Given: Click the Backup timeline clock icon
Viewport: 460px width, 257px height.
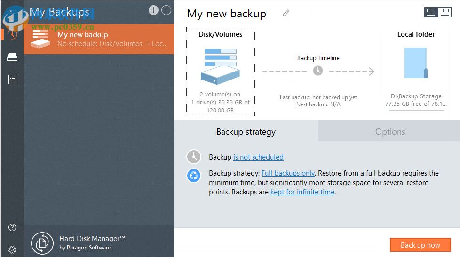Looking at the screenshot, I should (318, 71).
